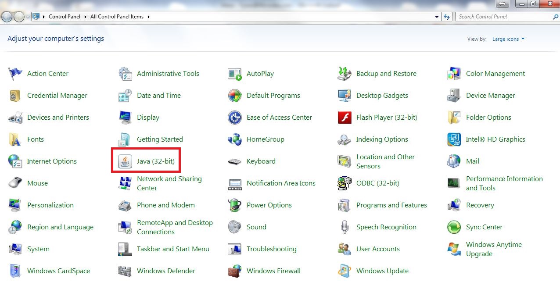Open the Intel HD Graphics icon
The width and height of the screenshot is (560, 289).
coord(454,139)
